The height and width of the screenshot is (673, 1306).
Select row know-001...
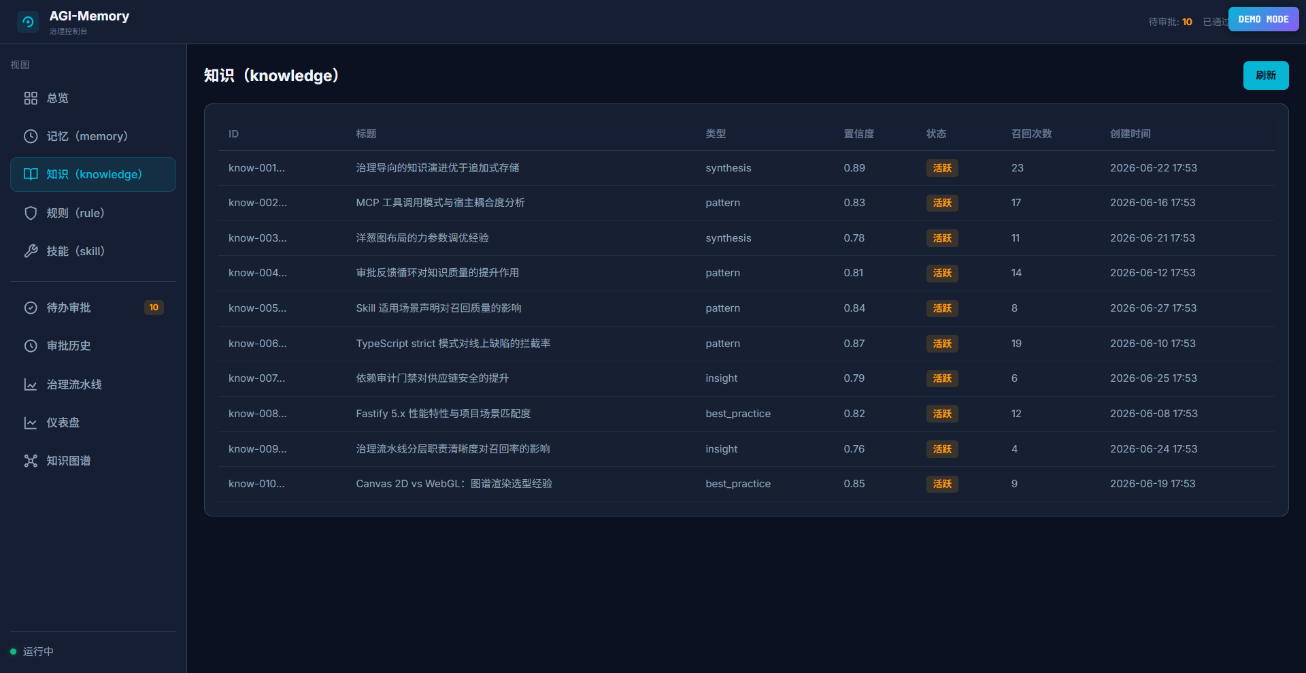(x=746, y=168)
